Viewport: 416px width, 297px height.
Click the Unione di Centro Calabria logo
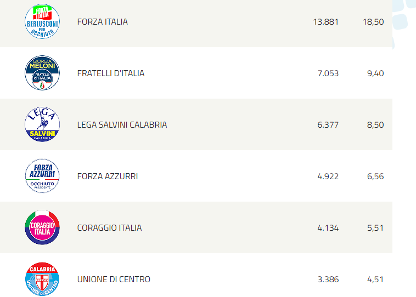tap(42, 279)
